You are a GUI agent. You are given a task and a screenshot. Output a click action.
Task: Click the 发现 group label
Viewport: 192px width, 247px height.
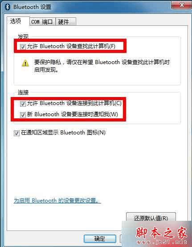[23, 36]
